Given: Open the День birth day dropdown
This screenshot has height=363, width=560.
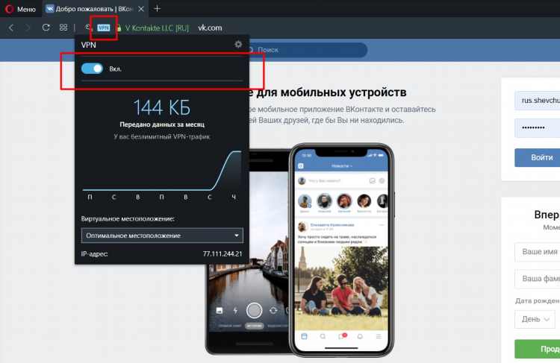Looking at the screenshot, I should pyautogui.click(x=535, y=319).
